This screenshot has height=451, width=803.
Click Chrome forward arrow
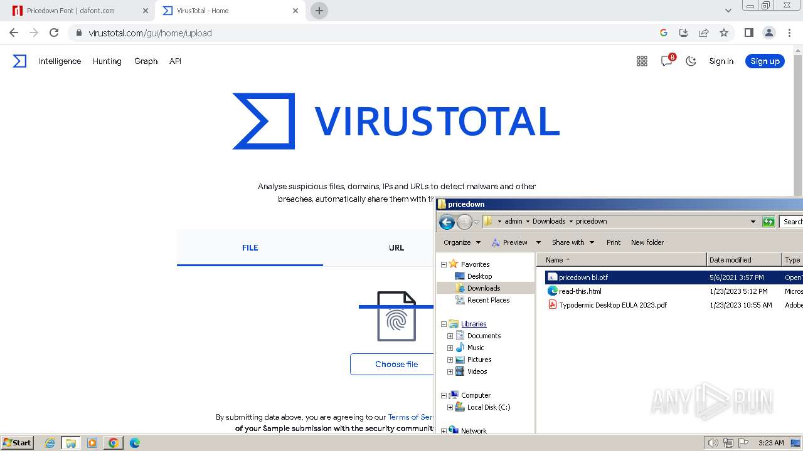pos(34,33)
